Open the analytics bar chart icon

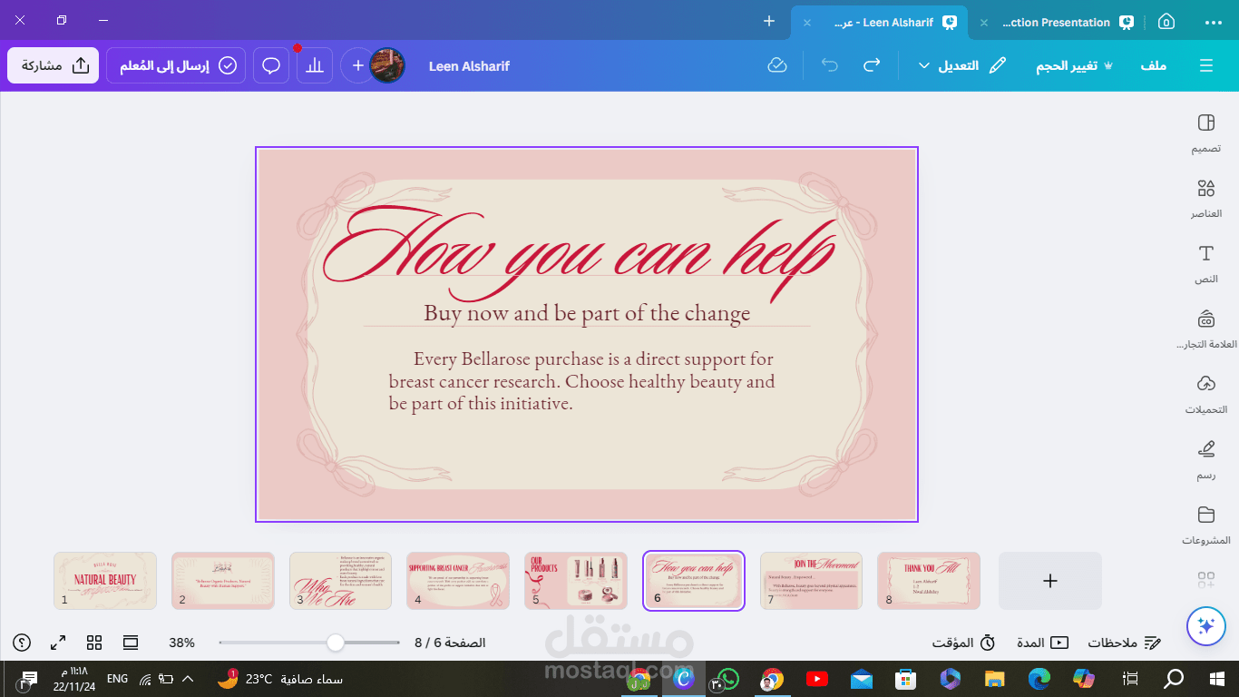coord(315,65)
